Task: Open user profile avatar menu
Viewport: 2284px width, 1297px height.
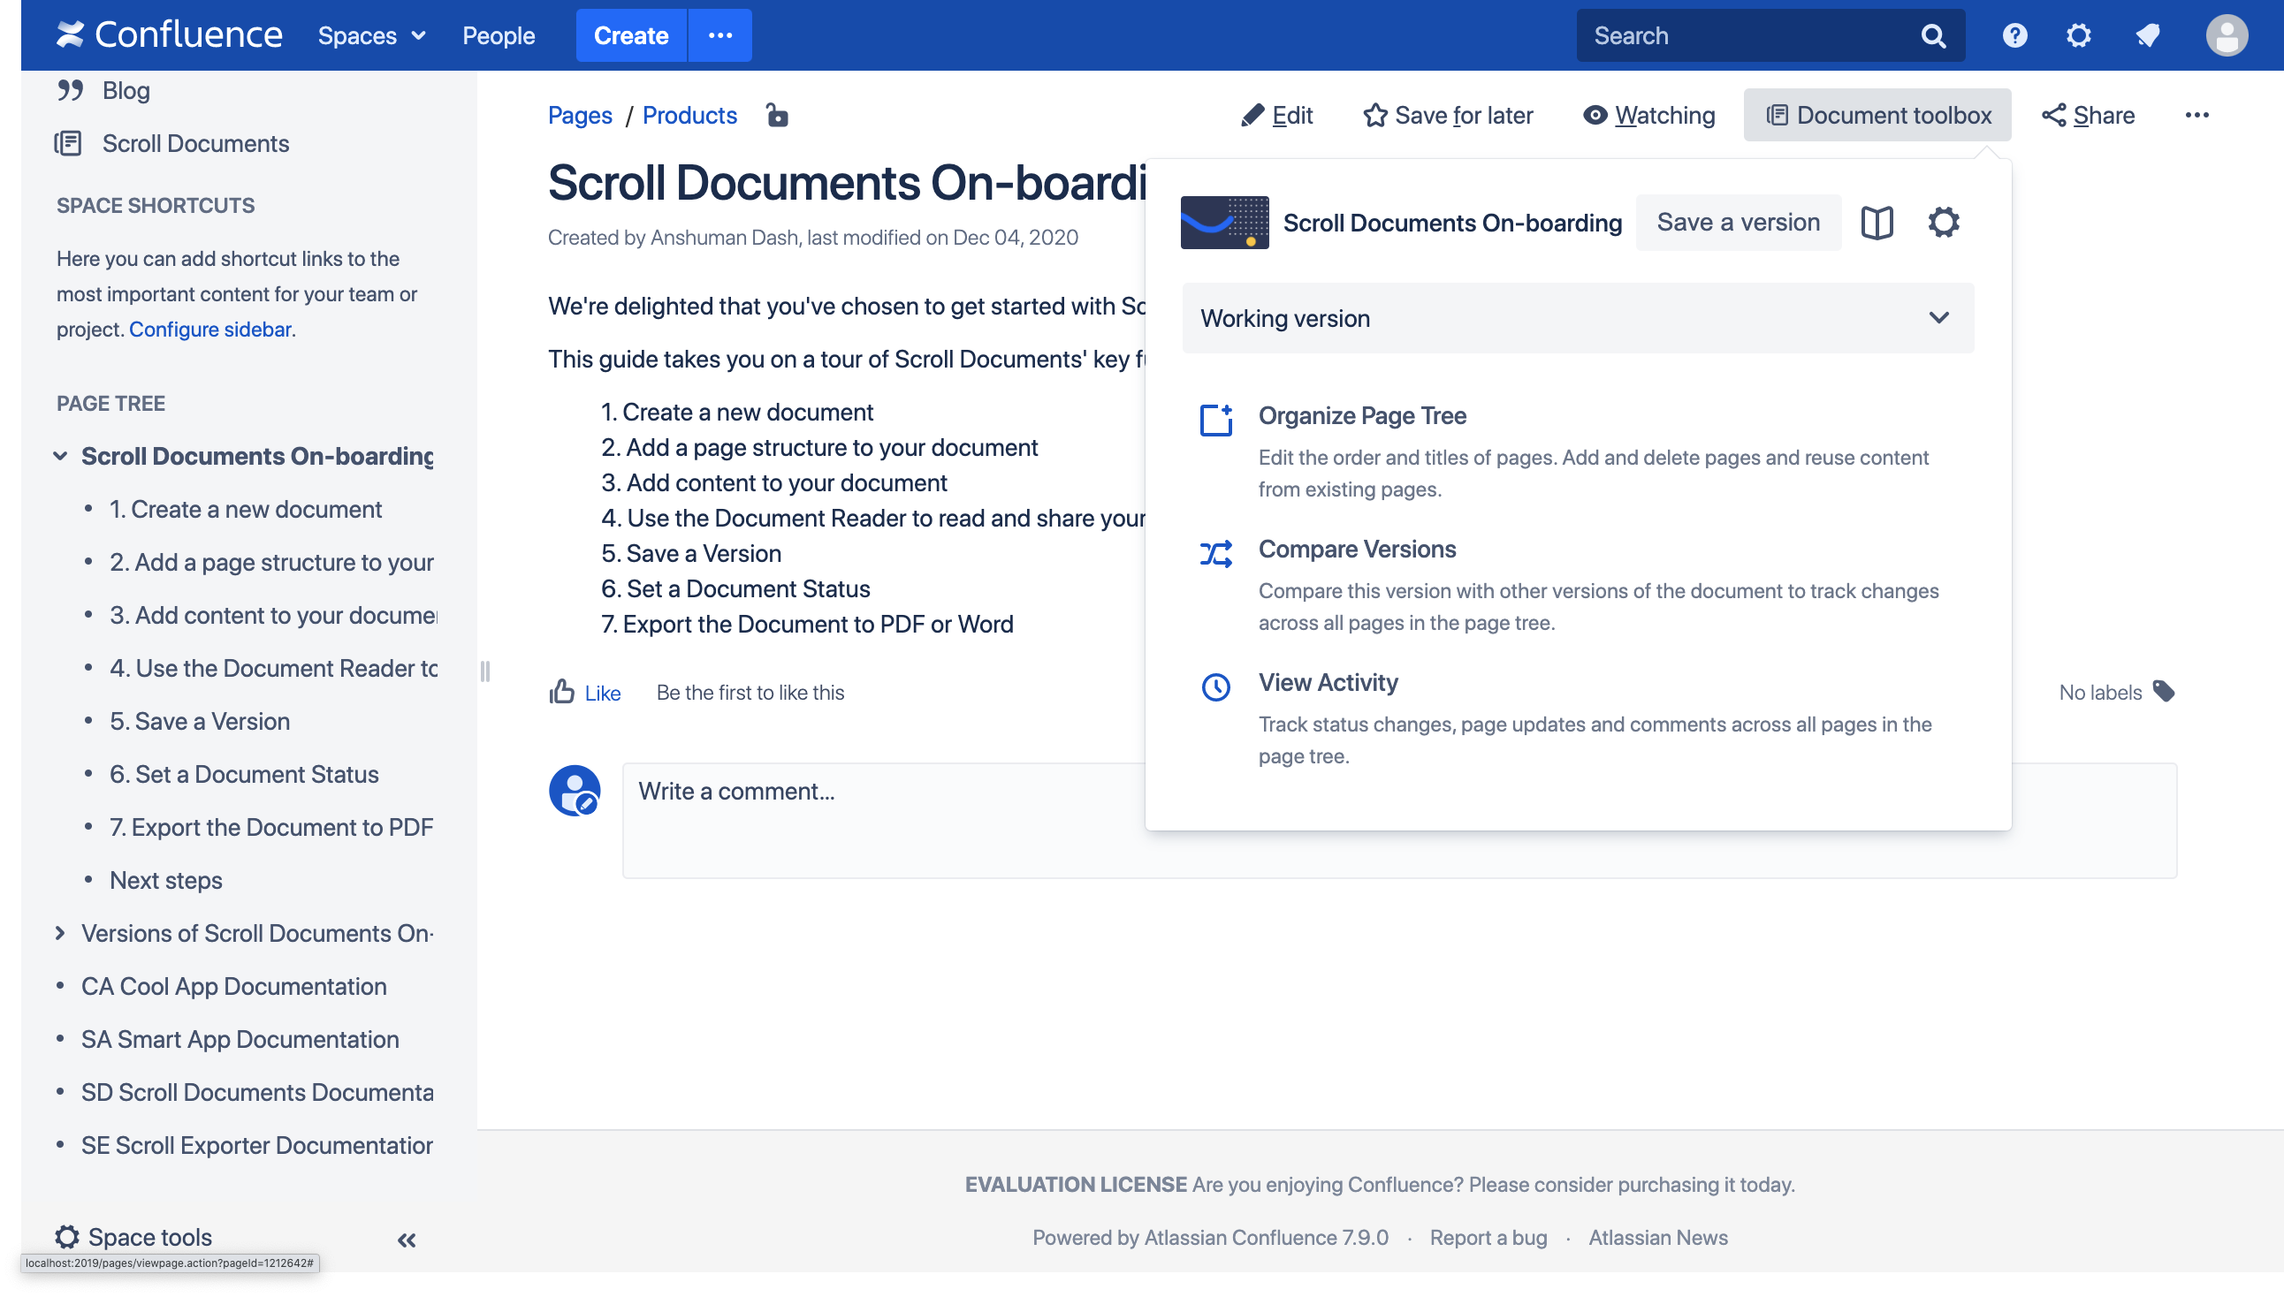Action: click(x=2226, y=35)
